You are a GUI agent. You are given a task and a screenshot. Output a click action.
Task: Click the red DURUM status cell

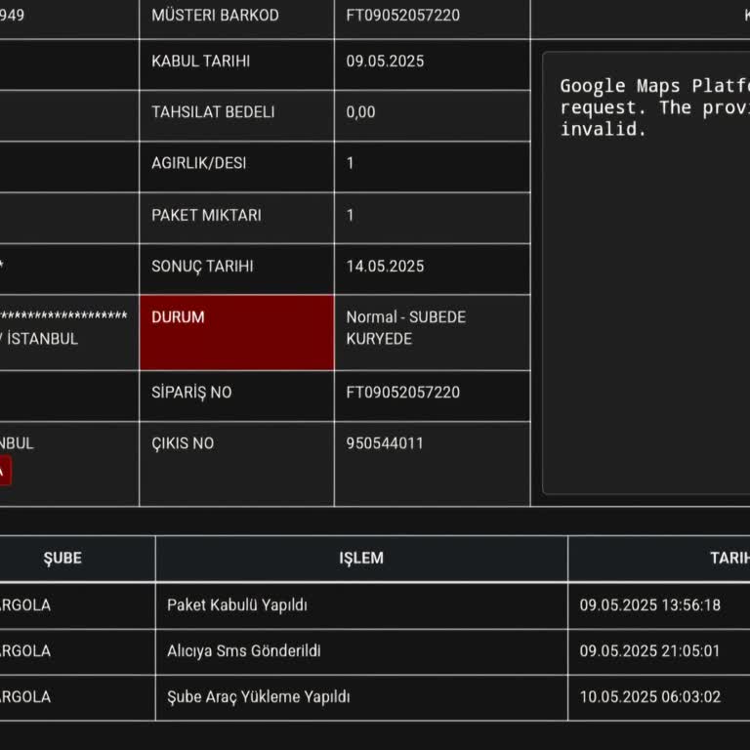pos(236,332)
